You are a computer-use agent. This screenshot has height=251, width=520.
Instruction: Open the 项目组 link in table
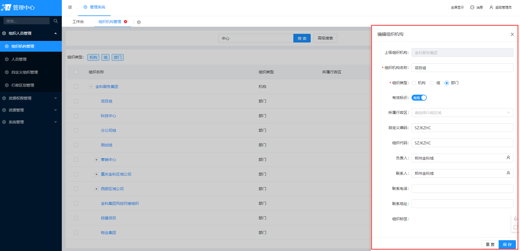[107, 101]
